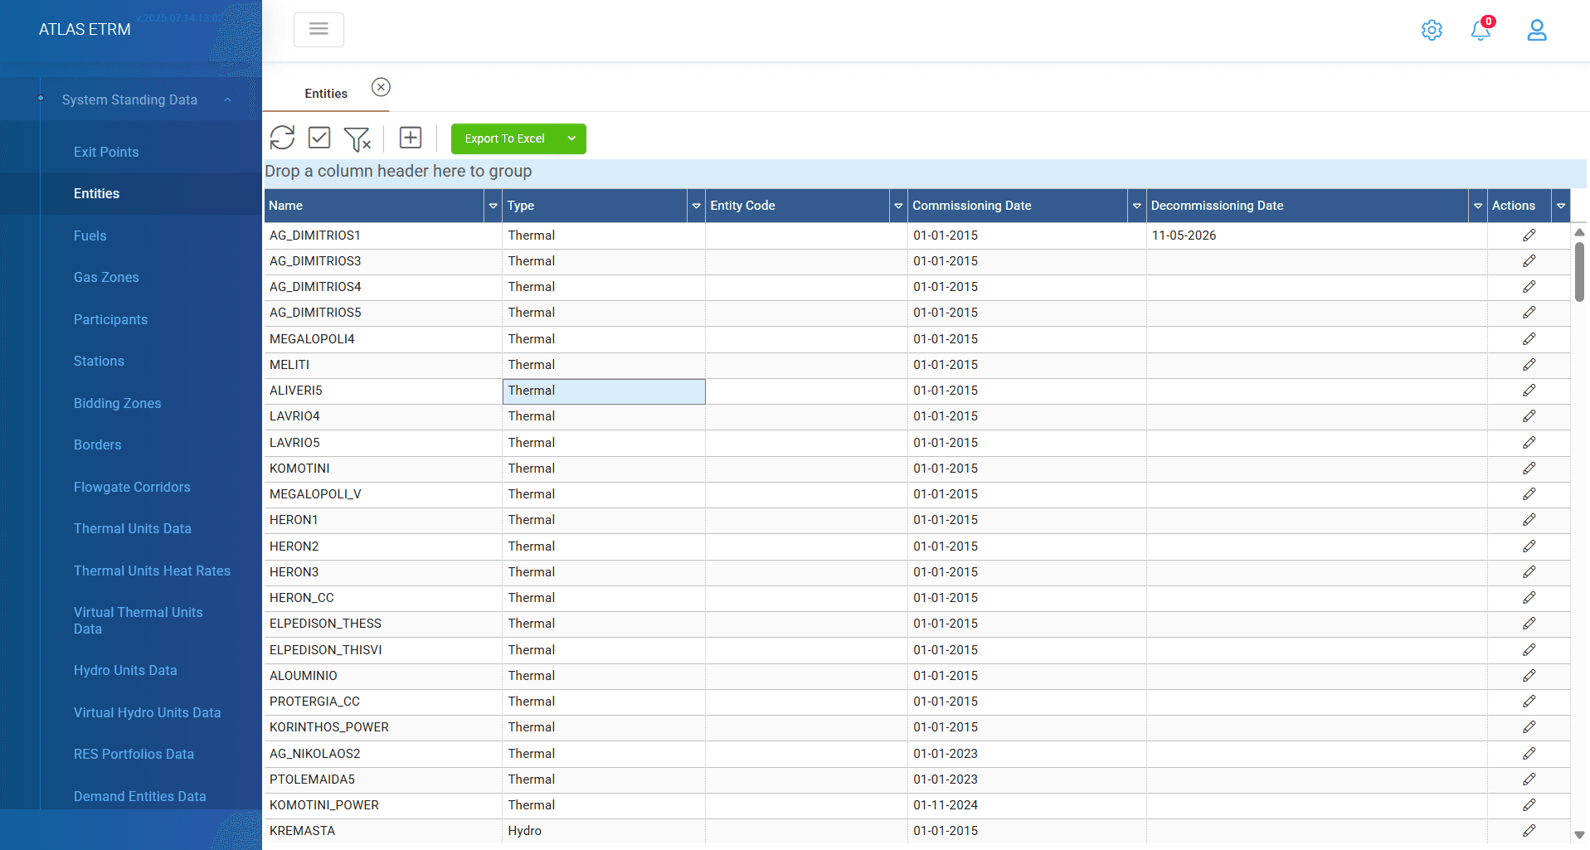
Task: Edit the MEGALOPOLI_V row
Action: (1529, 494)
